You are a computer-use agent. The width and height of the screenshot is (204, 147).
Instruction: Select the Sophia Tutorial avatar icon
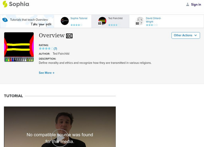point(65,21)
